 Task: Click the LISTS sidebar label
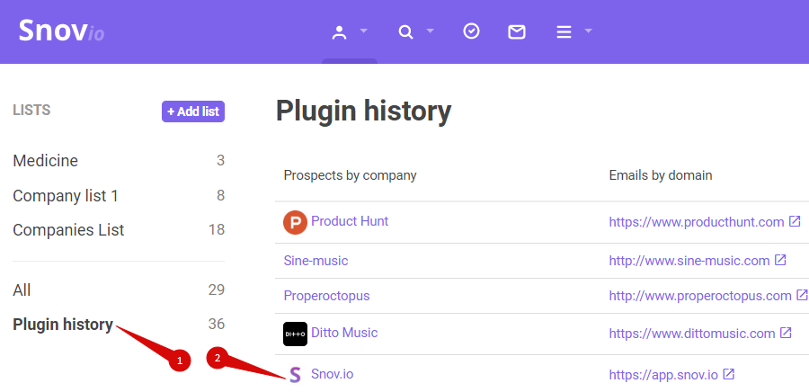[x=31, y=110]
